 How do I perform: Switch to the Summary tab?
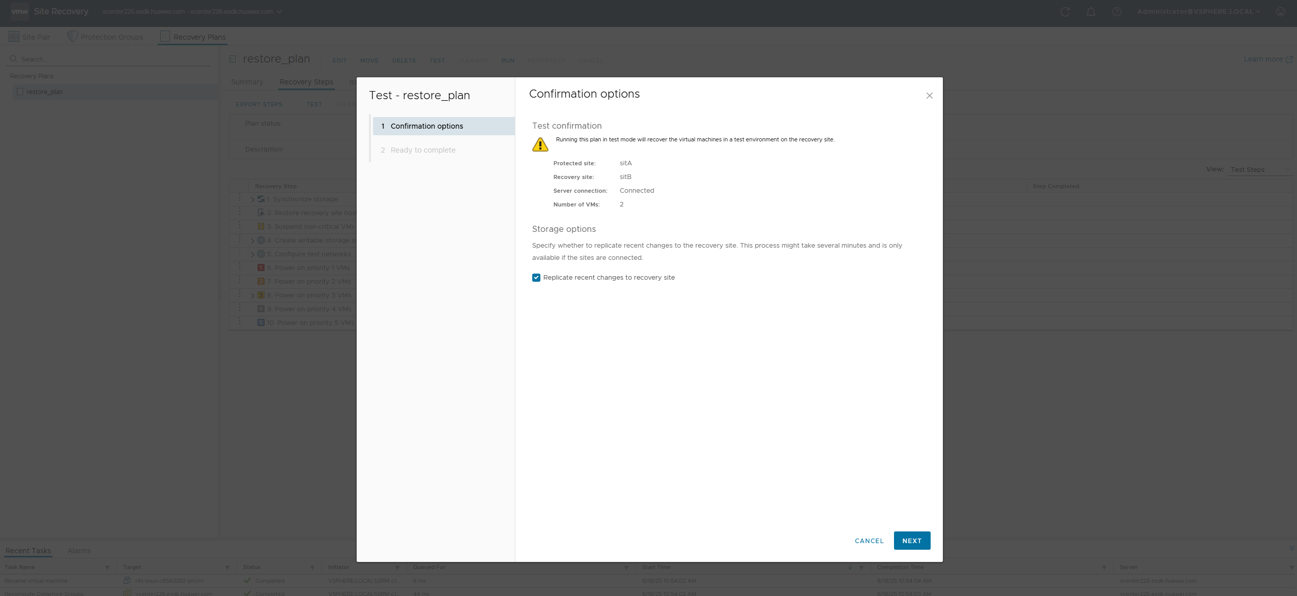point(247,82)
